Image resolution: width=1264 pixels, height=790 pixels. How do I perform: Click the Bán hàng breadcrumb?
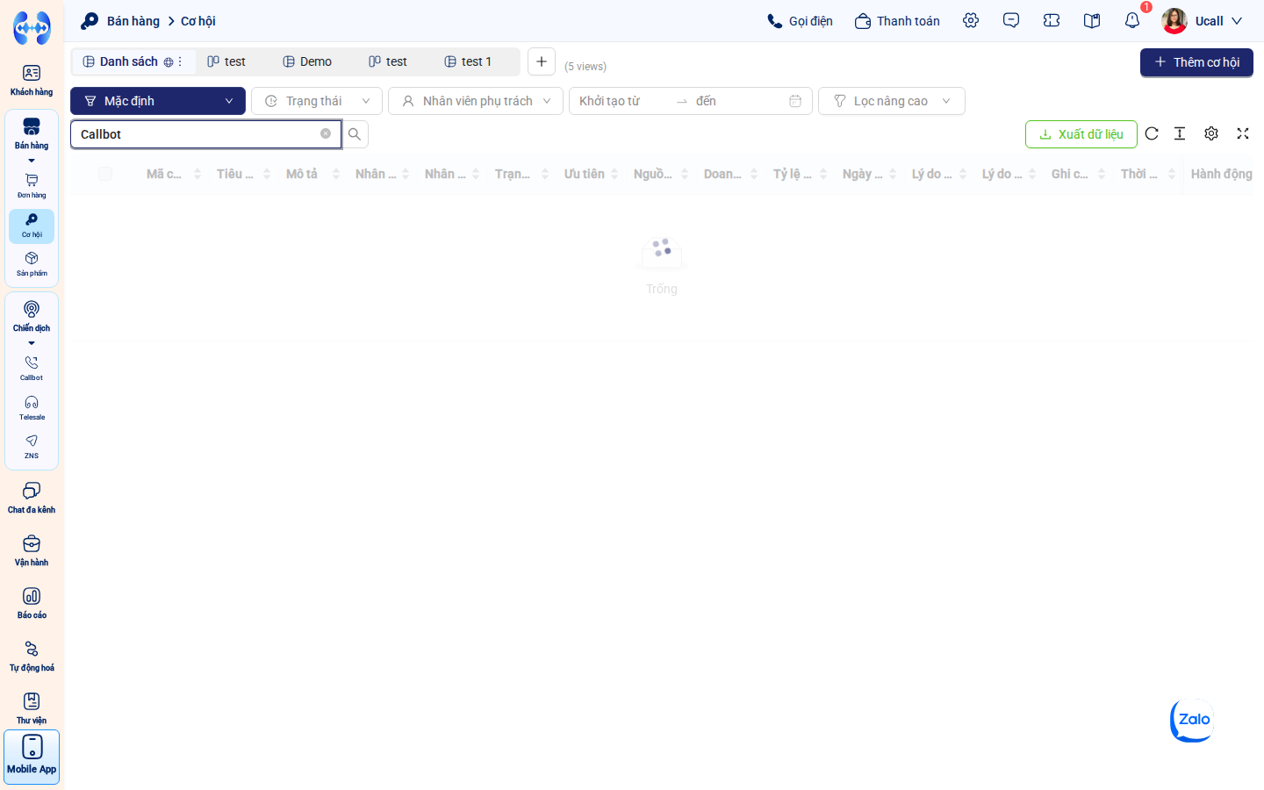133,21
